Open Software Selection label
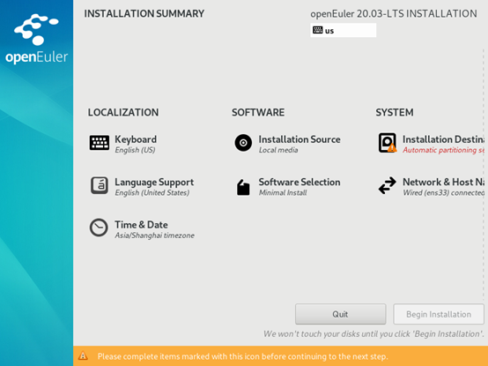Viewport: 488px width, 366px height. coord(299,182)
